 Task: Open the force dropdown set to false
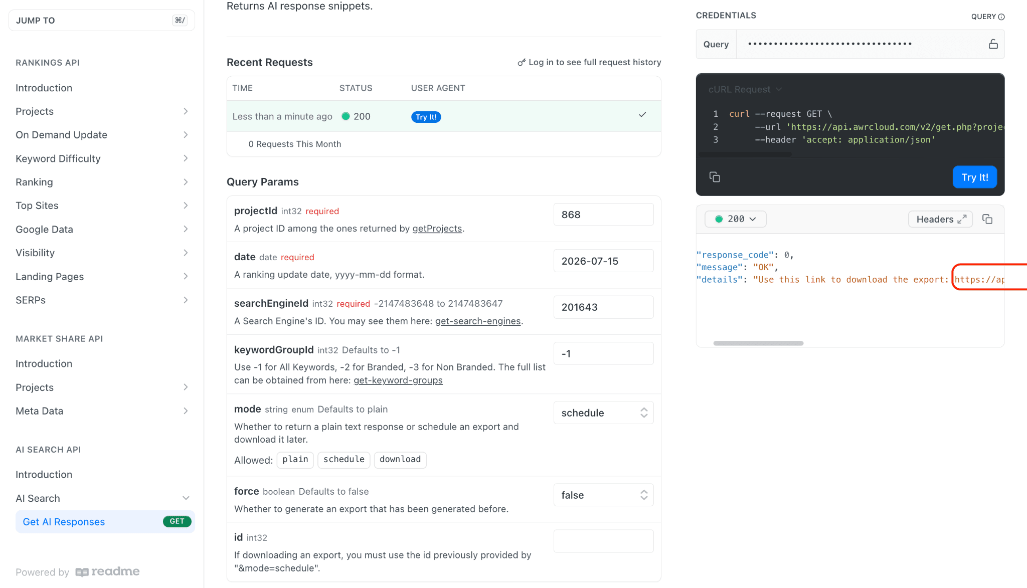603,495
